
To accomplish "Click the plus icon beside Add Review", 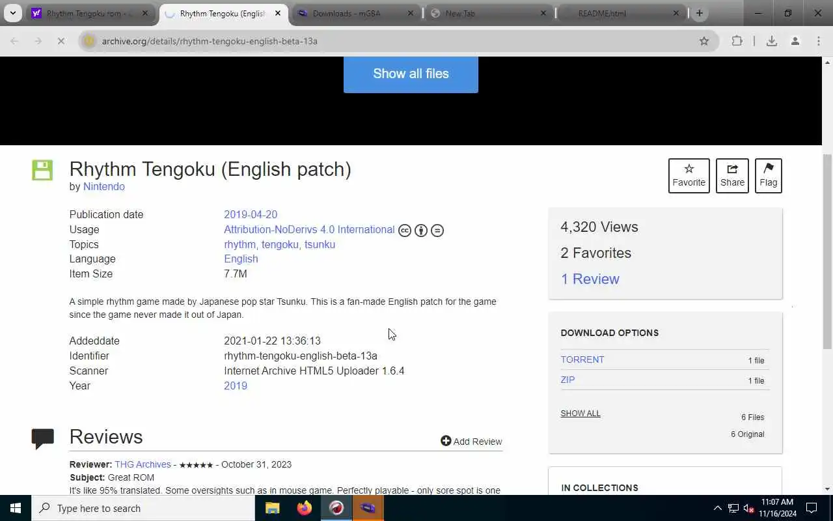I will (x=446, y=441).
